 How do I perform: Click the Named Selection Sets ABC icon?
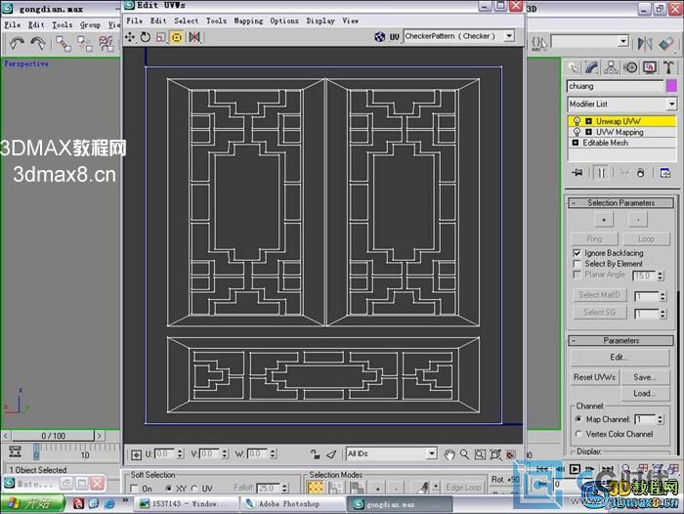539,44
